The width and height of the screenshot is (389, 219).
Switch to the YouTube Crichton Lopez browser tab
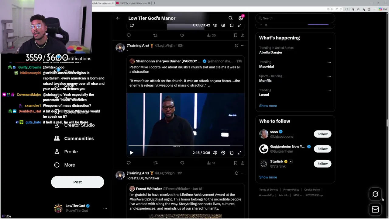(133, 3)
